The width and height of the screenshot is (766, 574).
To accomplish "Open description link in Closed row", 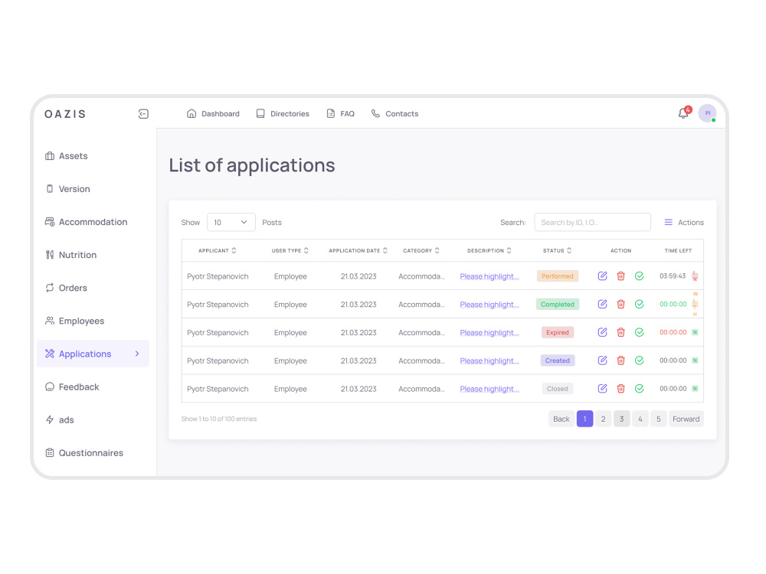I will (489, 389).
